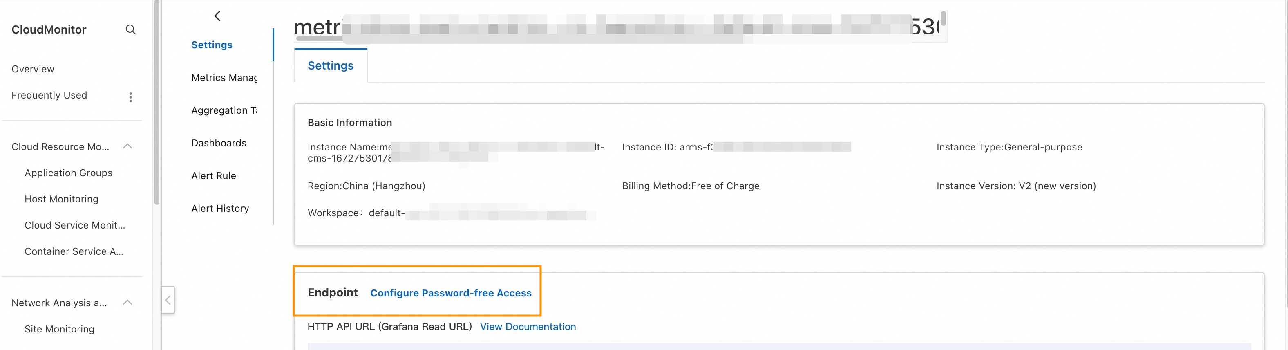Image resolution: width=1288 pixels, height=350 pixels.
Task: Collapse Cloud Resource Monitoring section
Action: pyautogui.click(x=127, y=146)
